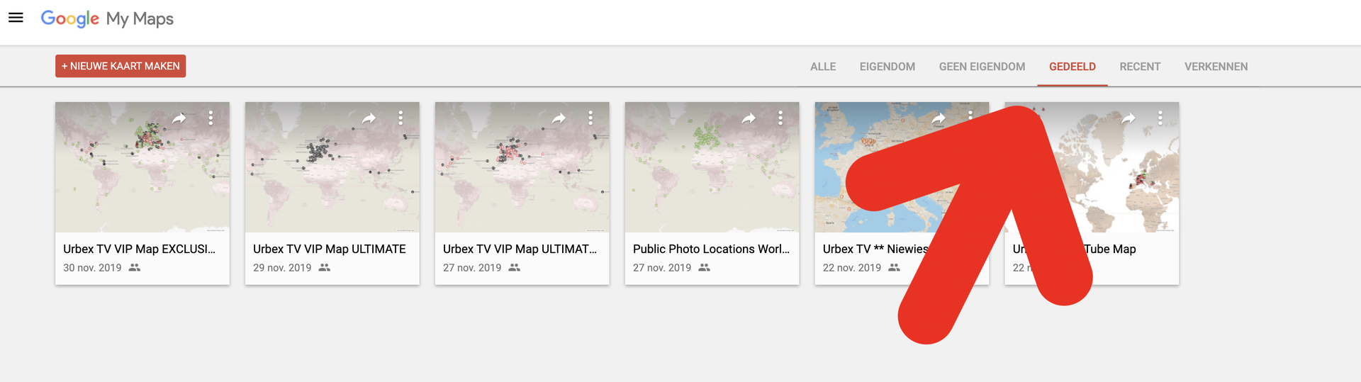Image resolution: width=1361 pixels, height=382 pixels.
Task: Click the shared people icon beside 29 nov. 2019
Action: coord(325,267)
